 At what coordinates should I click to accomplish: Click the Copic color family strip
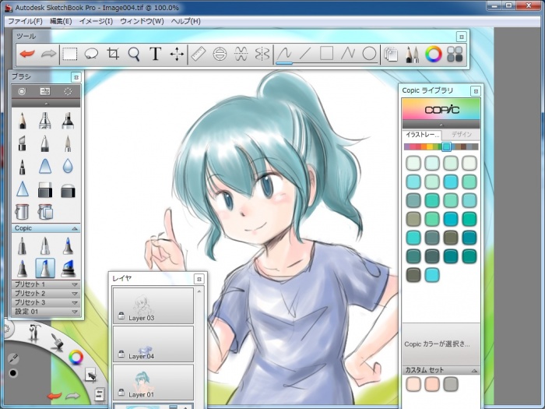tap(441, 146)
